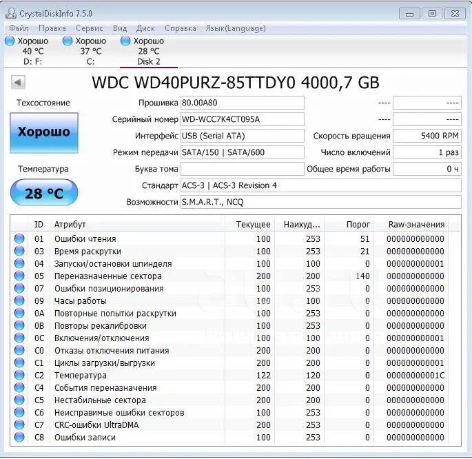
Task: Click status icon for C0 Отказы отключения питания
Action: pos(19,350)
